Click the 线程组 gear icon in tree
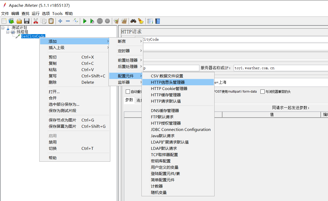The height and width of the screenshot is (201, 328). 13,32
